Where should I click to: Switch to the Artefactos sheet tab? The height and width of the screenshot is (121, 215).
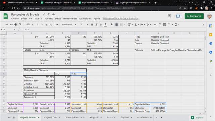144,118
